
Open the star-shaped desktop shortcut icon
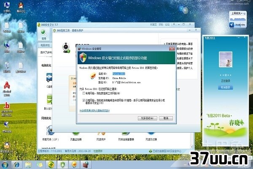pyautogui.click(x=7, y=147)
